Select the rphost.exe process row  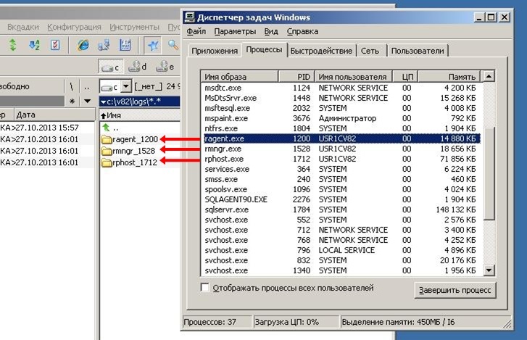[342, 159]
